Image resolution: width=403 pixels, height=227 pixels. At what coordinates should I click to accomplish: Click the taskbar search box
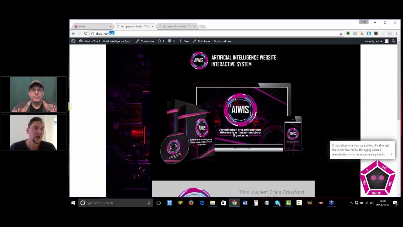tap(115, 203)
